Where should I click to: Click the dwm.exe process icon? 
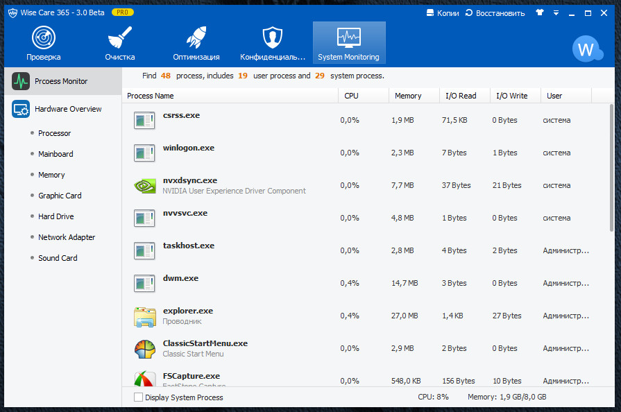144,283
